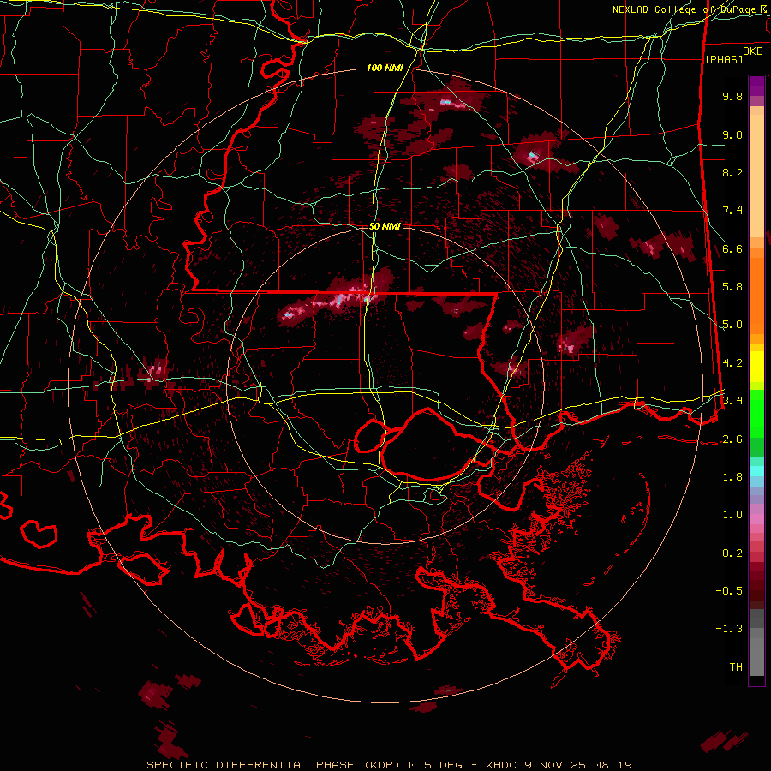
Task: Click the -1.3 scale value
Action: tap(729, 629)
